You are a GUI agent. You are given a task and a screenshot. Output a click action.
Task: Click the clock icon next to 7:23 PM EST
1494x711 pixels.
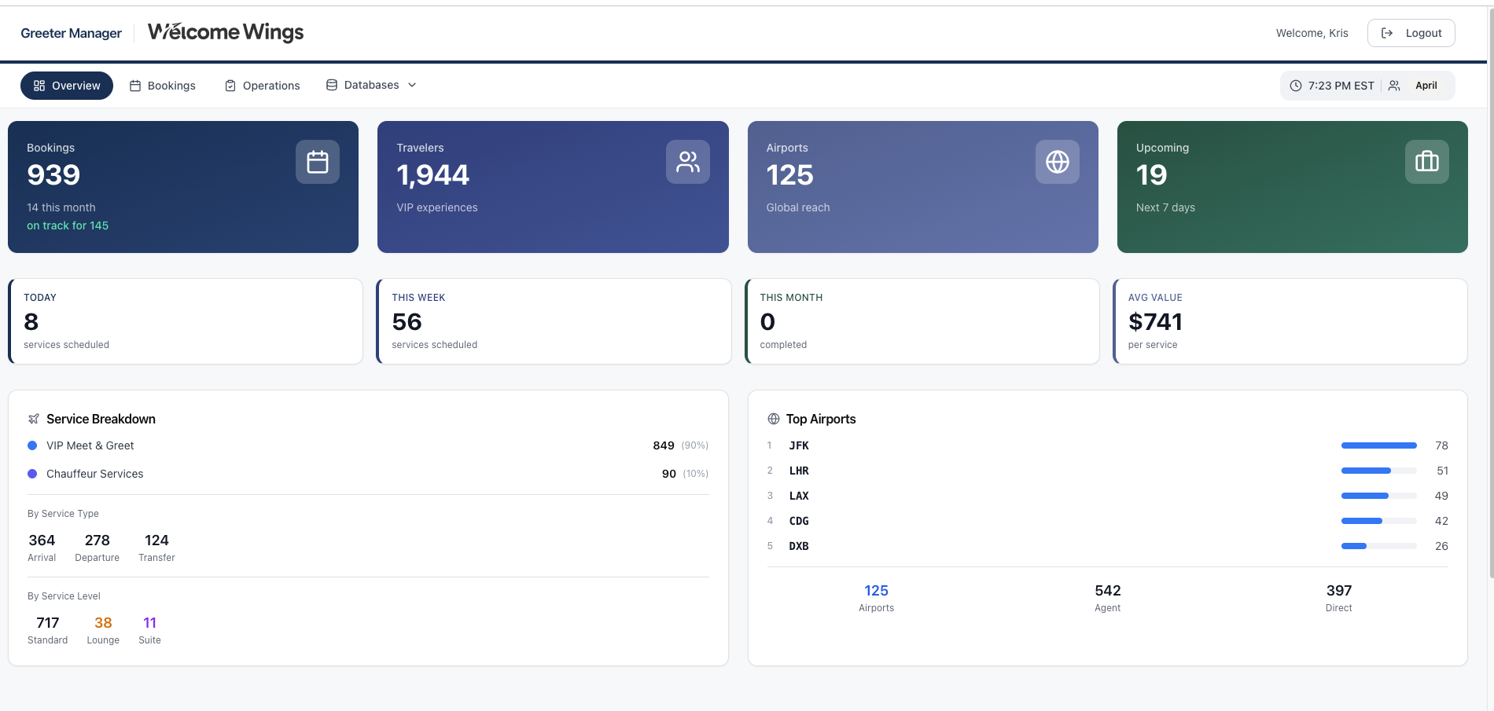[x=1293, y=85]
